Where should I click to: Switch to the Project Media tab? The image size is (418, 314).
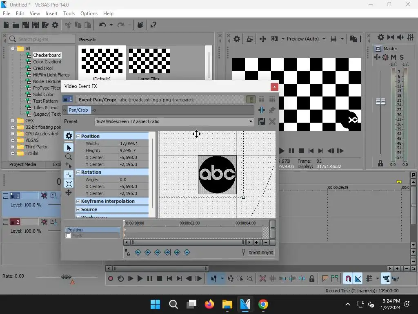pos(23,164)
